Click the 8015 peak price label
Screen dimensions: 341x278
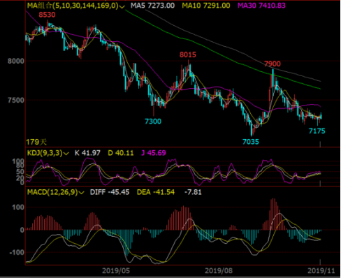click(x=188, y=54)
